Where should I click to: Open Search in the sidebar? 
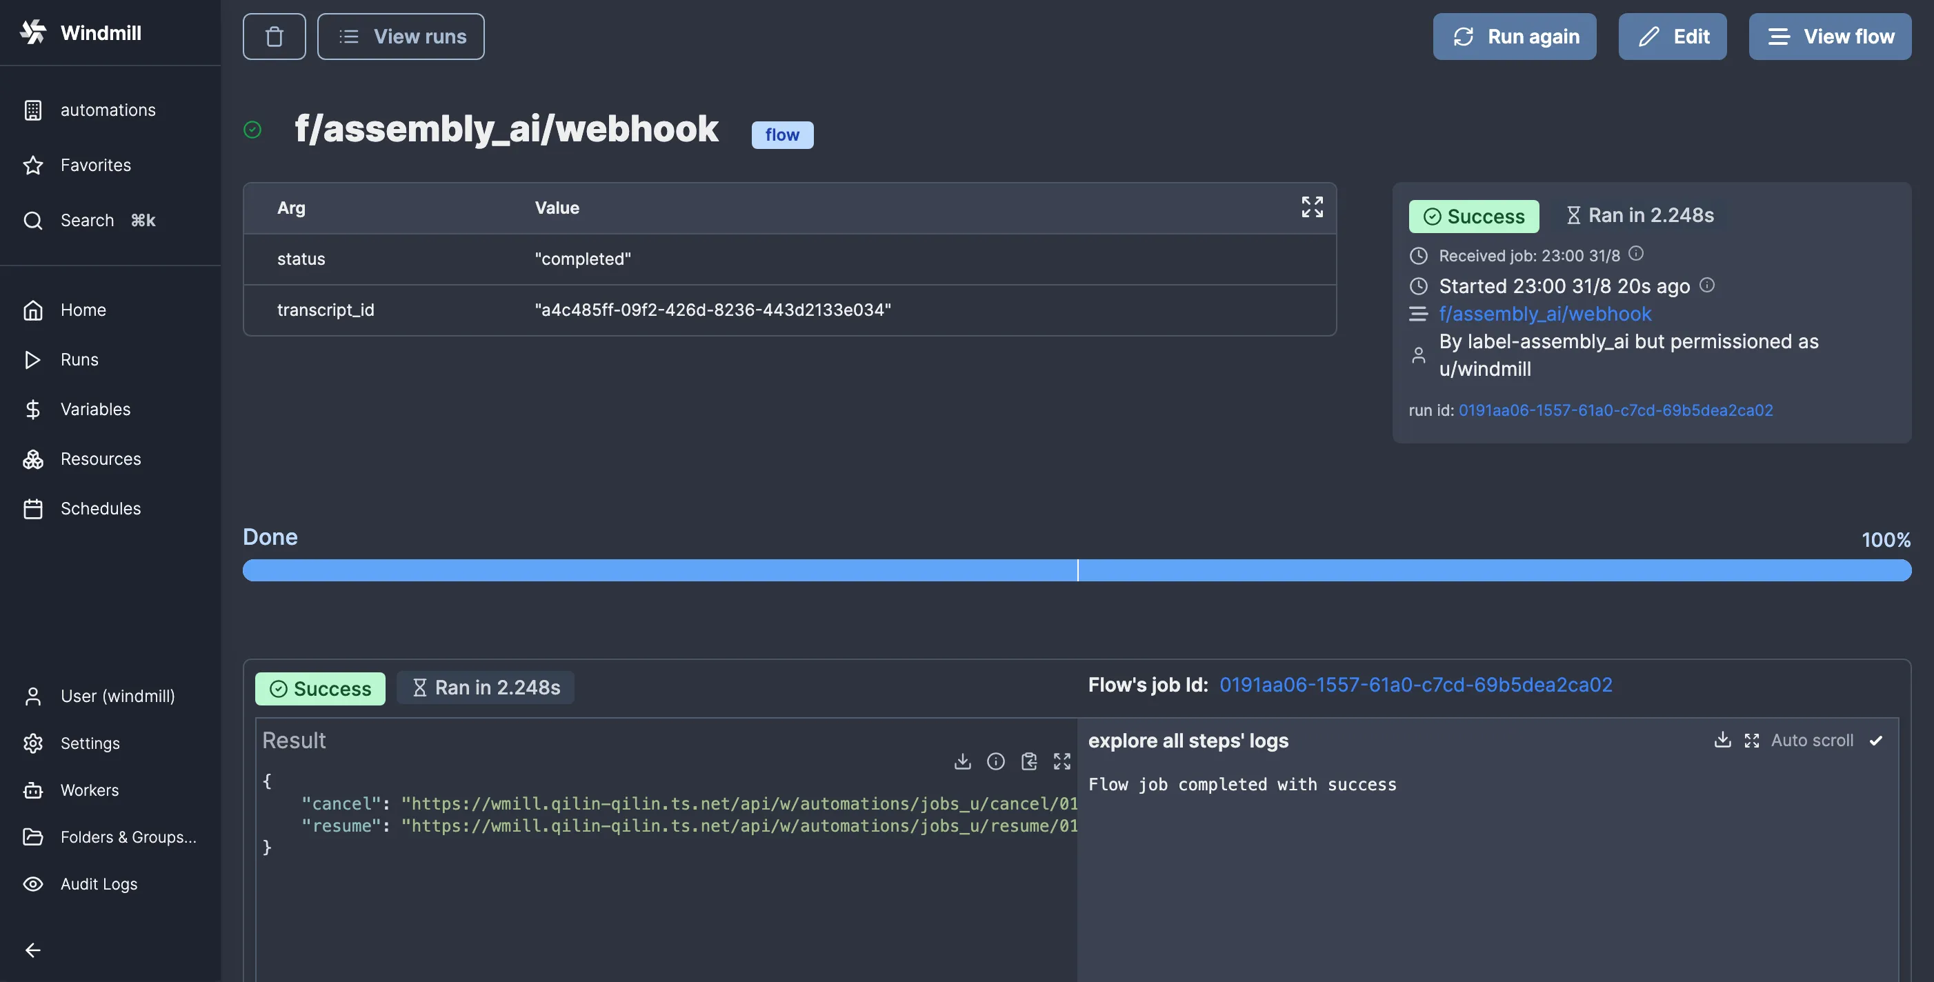(x=87, y=220)
